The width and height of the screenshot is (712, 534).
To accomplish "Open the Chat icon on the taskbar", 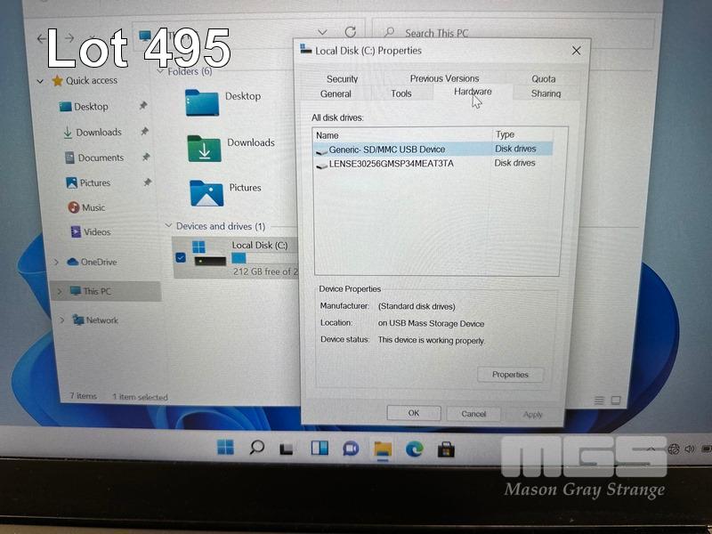I will click(x=351, y=449).
